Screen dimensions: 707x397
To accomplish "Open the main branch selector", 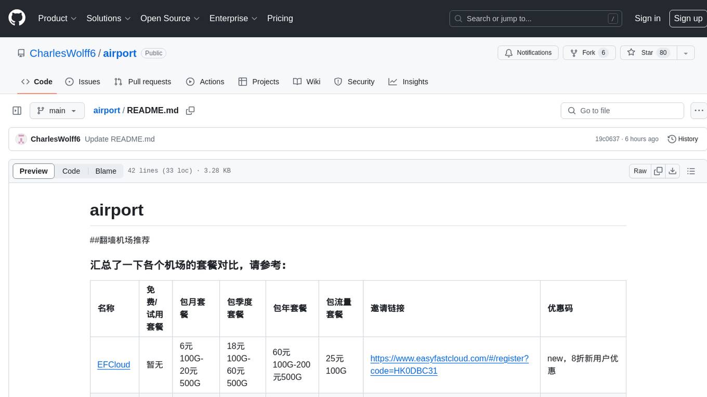I will (x=57, y=111).
